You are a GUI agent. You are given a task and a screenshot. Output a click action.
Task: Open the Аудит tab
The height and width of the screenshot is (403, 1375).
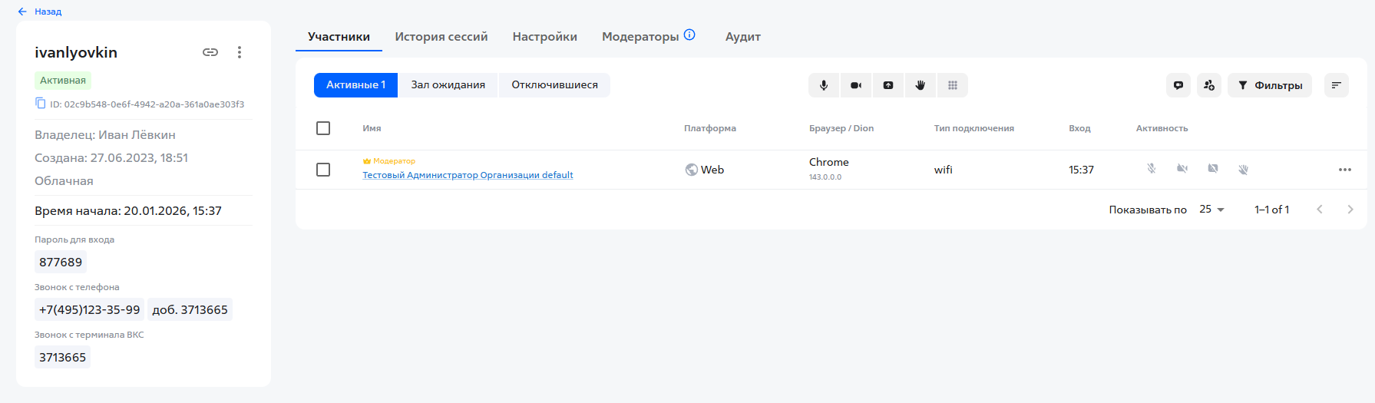click(x=742, y=37)
